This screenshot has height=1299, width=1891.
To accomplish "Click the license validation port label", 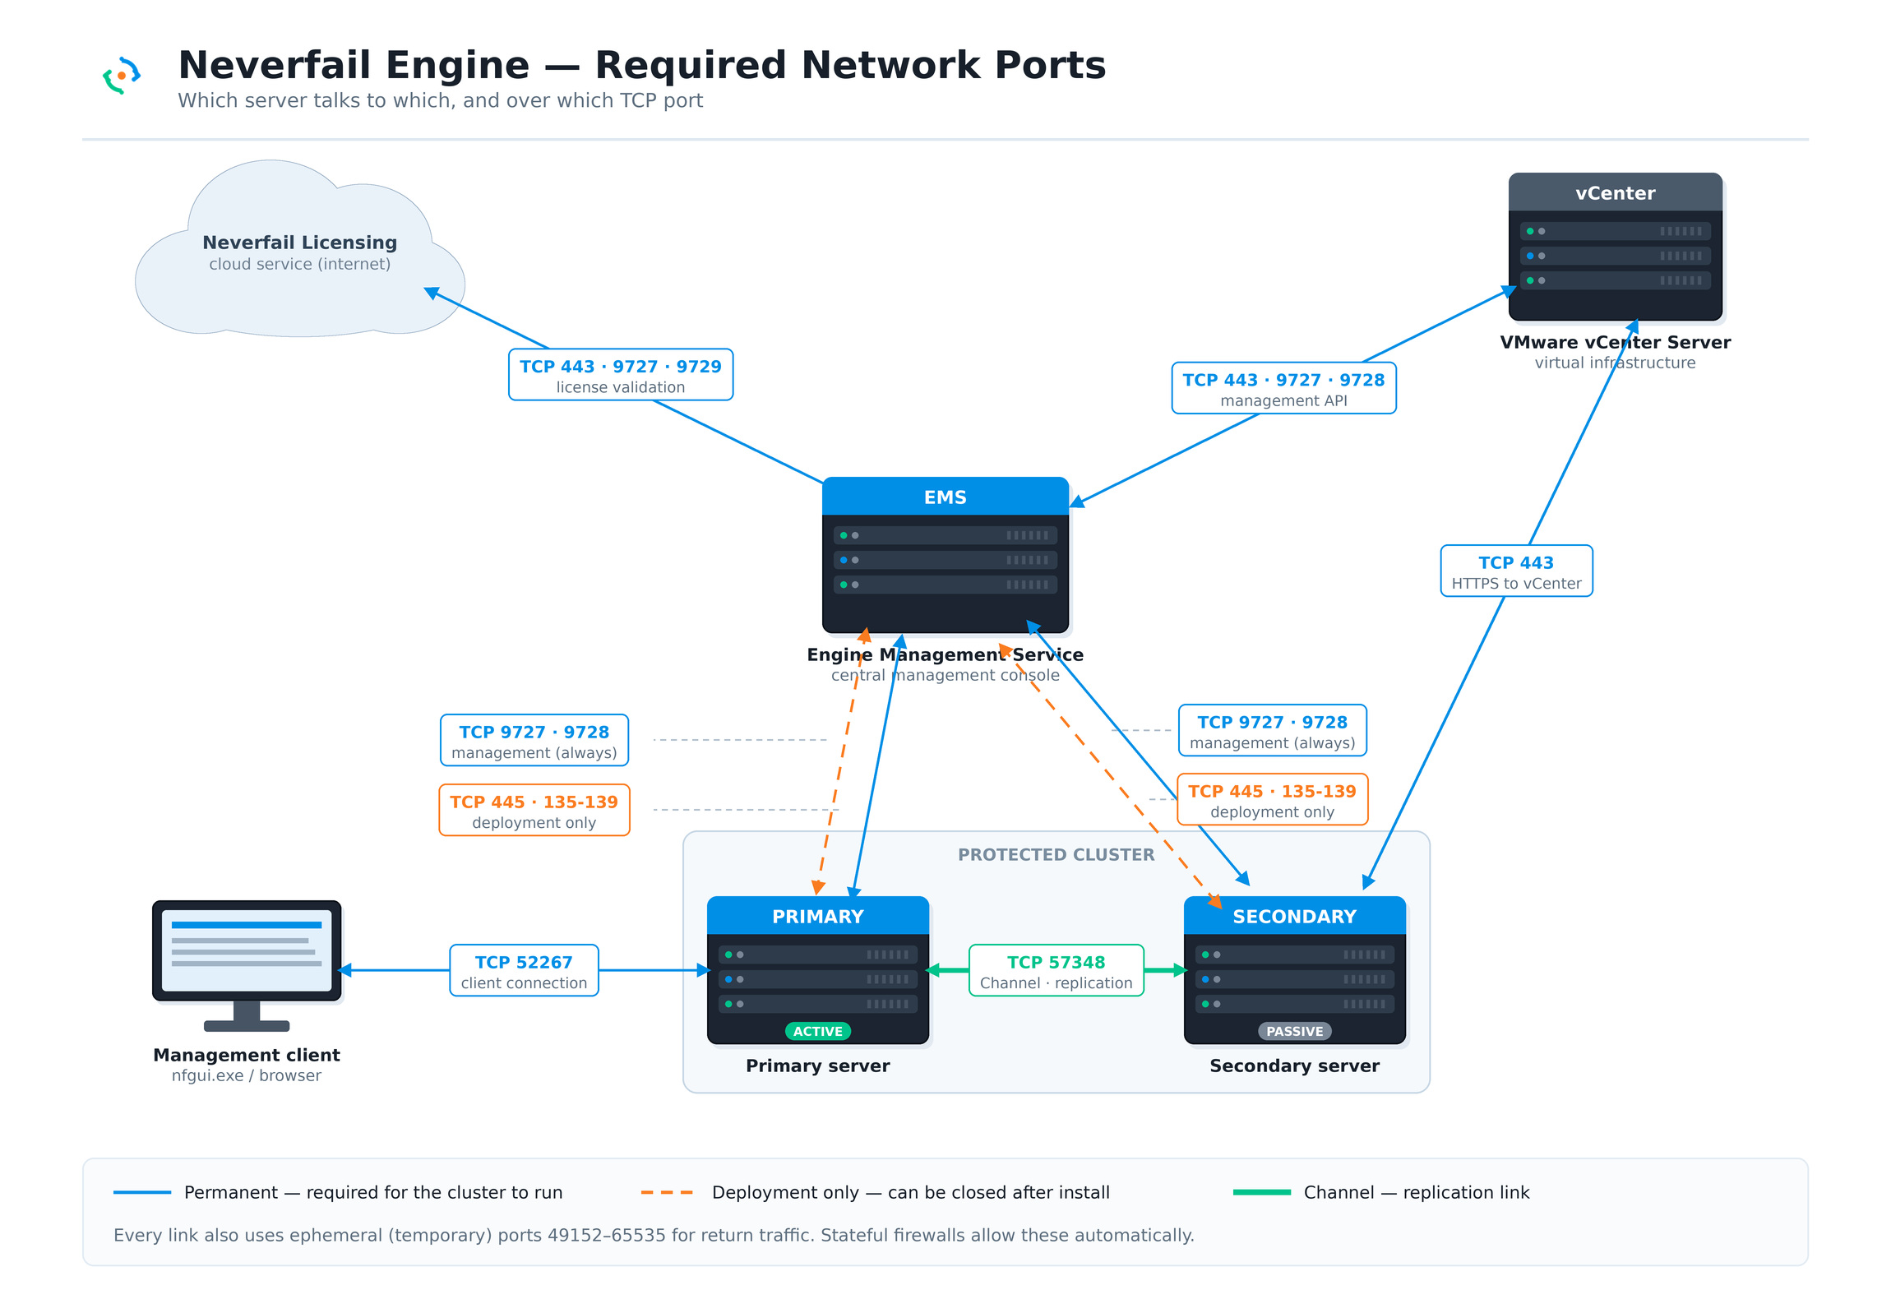I will (621, 375).
